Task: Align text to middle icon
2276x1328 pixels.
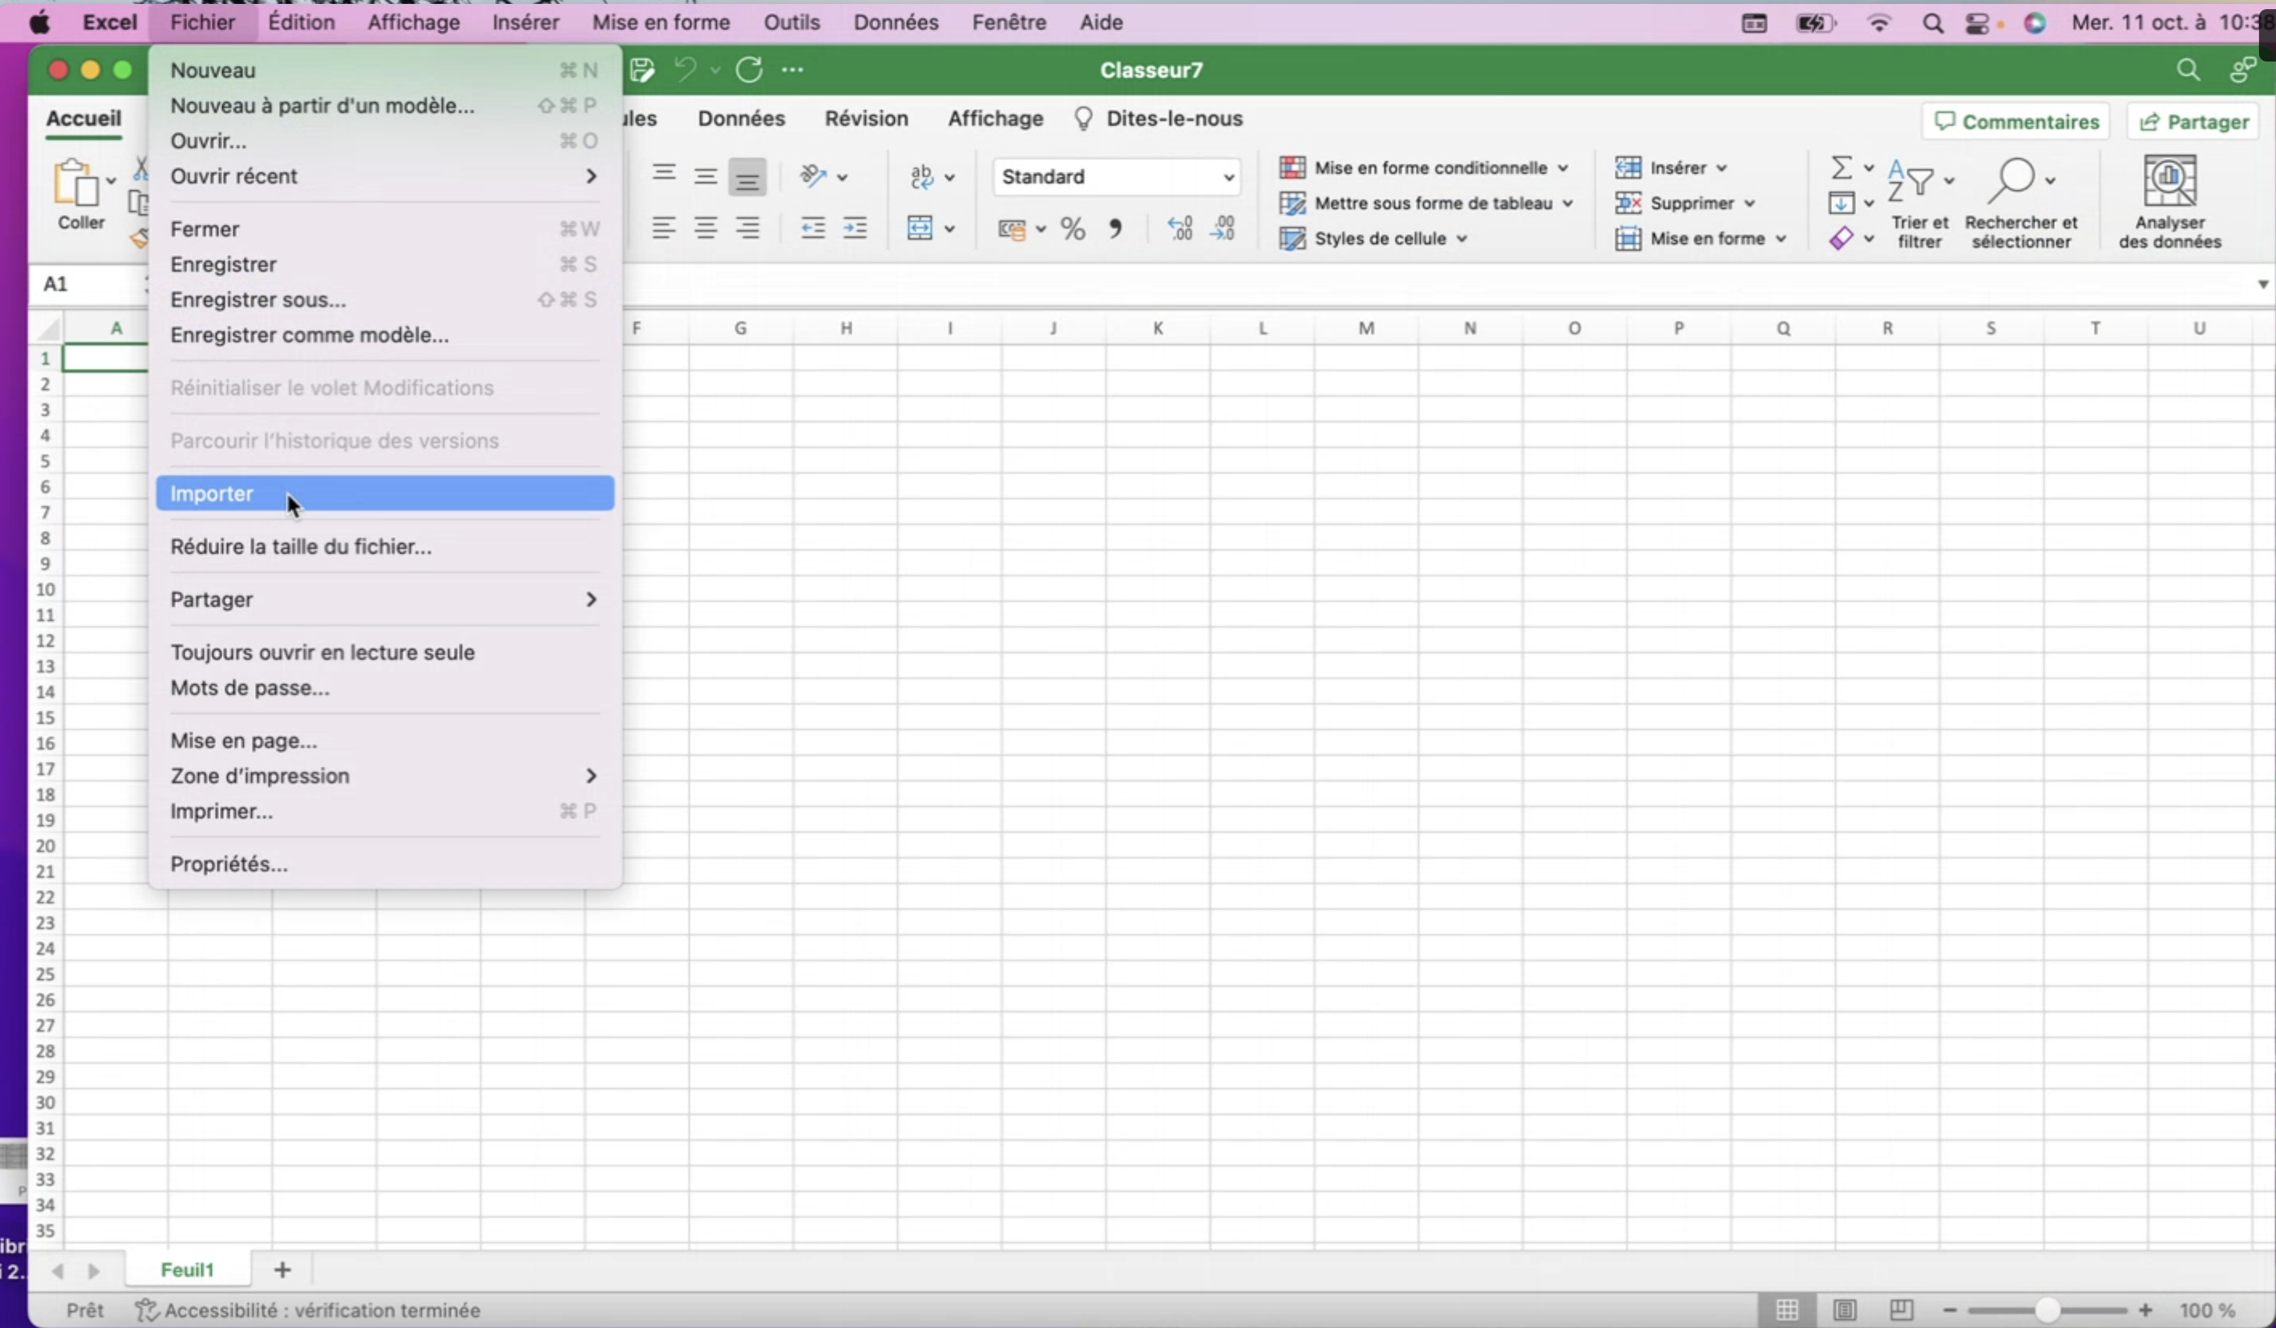Action: (x=706, y=176)
